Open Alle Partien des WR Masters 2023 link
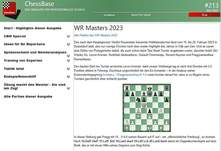The width and height of the screenshot is (221, 151). (x=96, y=35)
